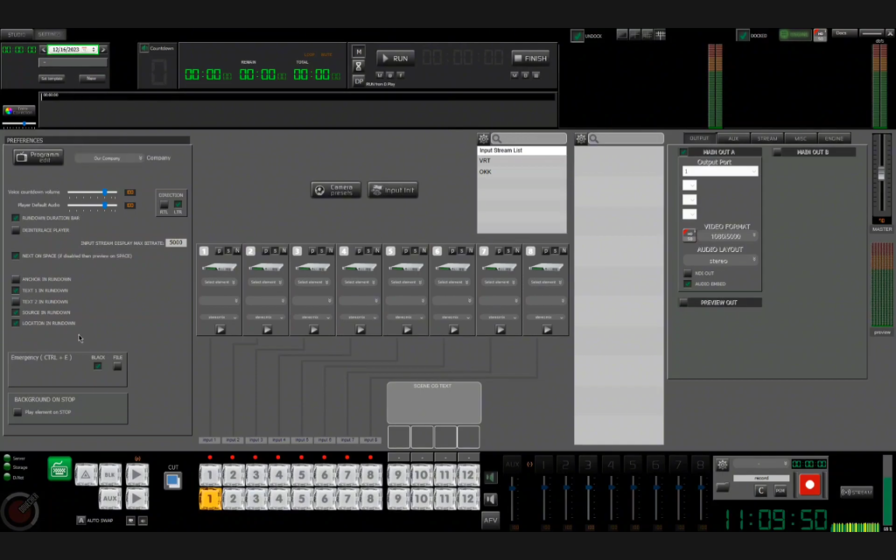
Task: Enable Anchor in Rundown checkbox
Action: click(16, 279)
